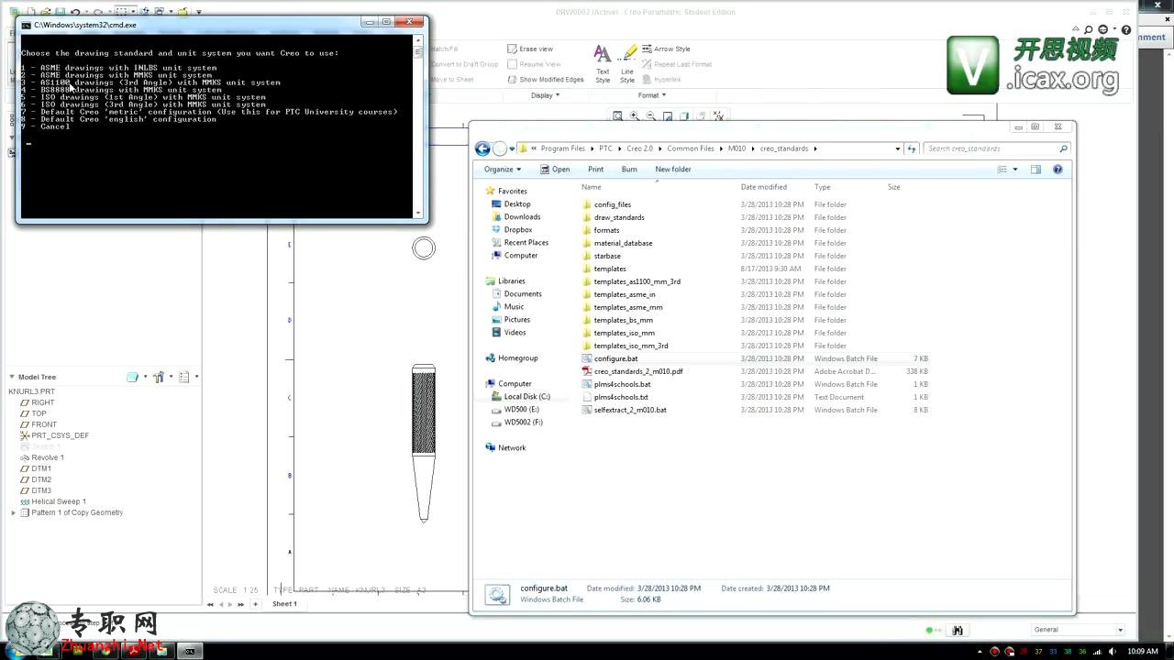
Task: Select Local Disk (C:) in Explorer sidebar
Action: coord(526,397)
